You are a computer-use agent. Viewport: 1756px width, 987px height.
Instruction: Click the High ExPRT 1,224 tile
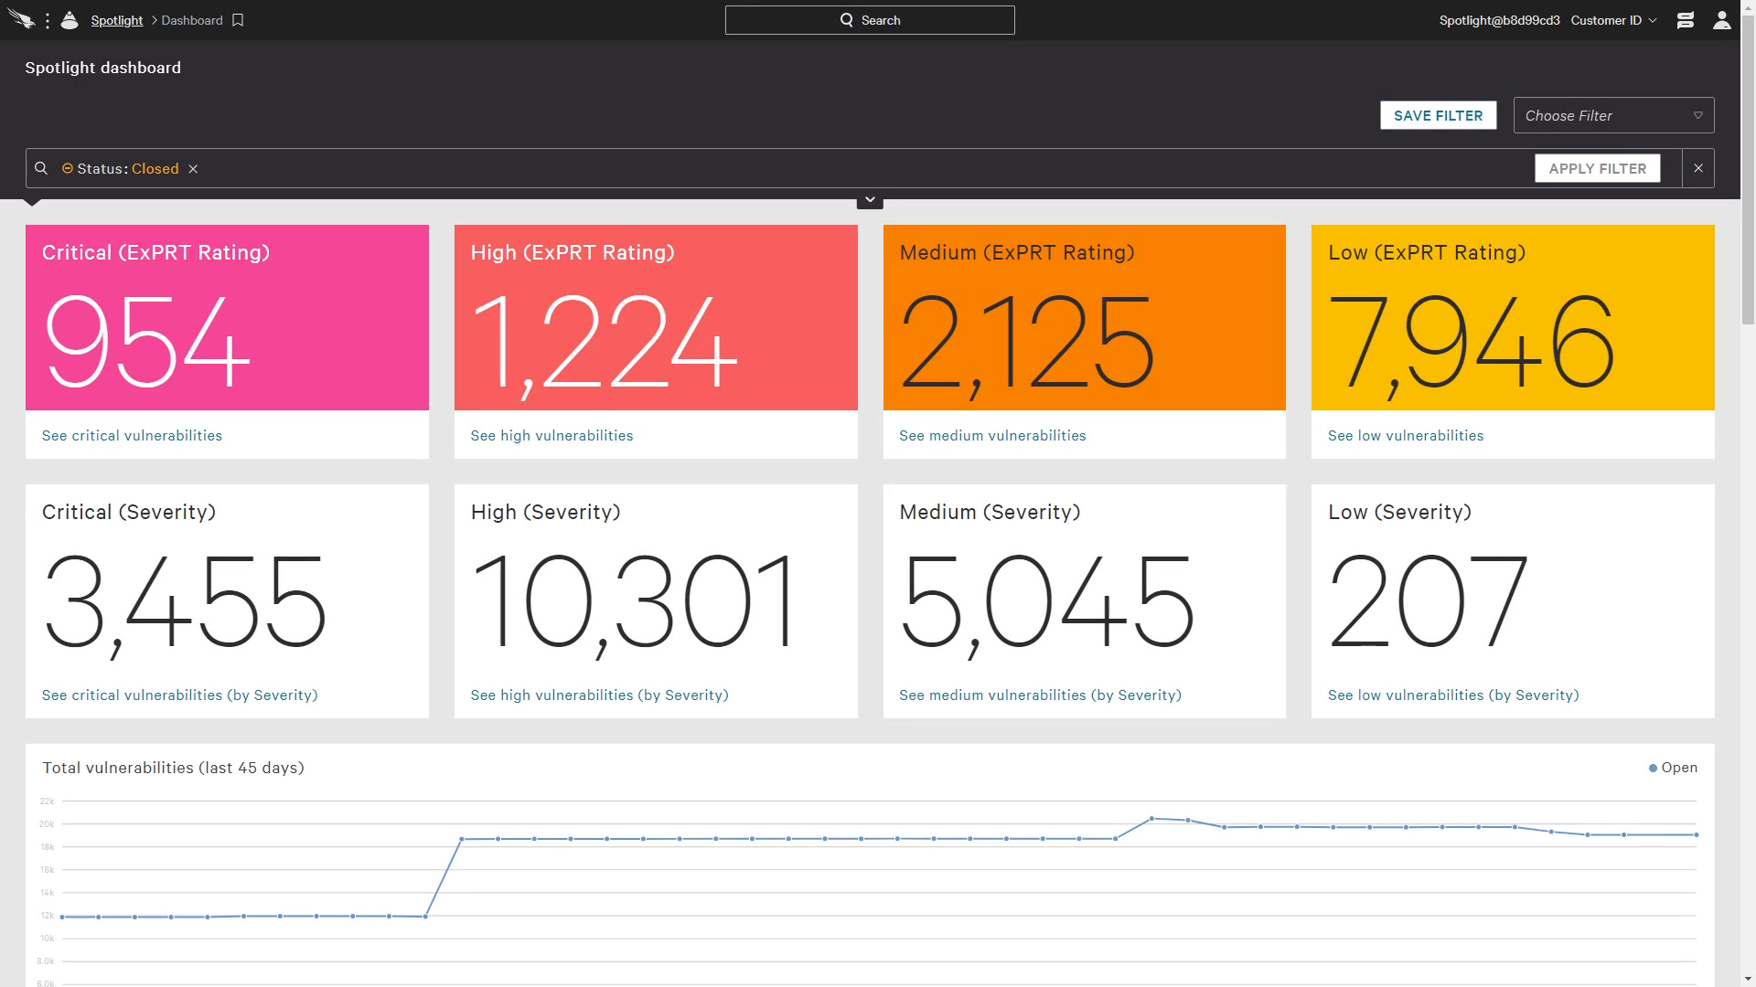656,318
